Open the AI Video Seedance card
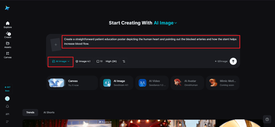 [x=152, y=83]
